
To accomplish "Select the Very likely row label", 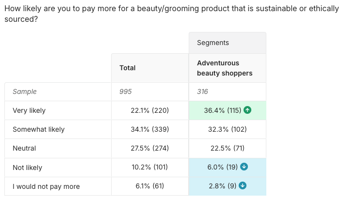I will tap(29, 110).
